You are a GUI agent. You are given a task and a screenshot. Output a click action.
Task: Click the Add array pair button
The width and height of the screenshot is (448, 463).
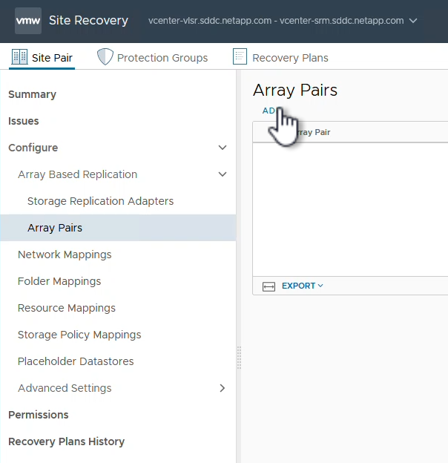(x=269, y=111)
